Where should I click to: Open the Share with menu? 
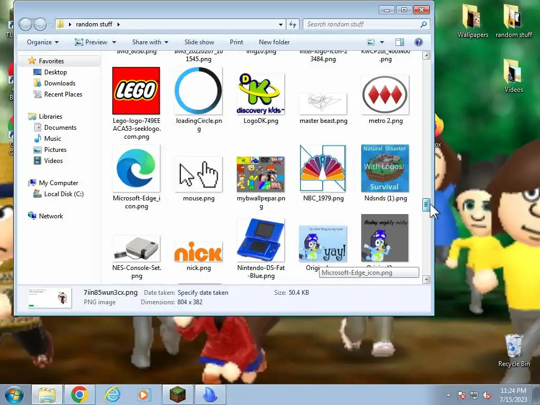click(x=150, y=42)
